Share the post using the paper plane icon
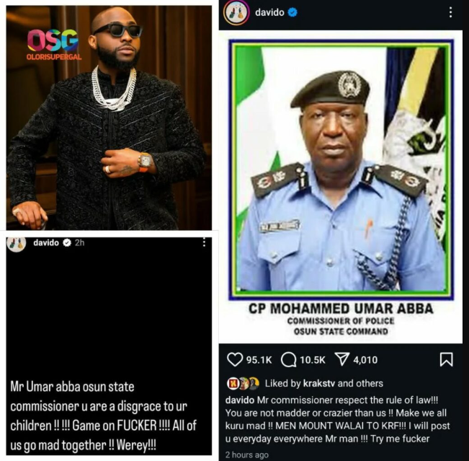Image resolution: width=469 pixels, height=461 pixels. coord(342,359)
